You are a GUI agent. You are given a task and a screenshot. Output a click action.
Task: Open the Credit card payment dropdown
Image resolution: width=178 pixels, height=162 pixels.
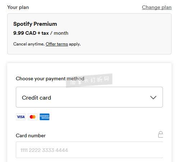pos(89,97)
